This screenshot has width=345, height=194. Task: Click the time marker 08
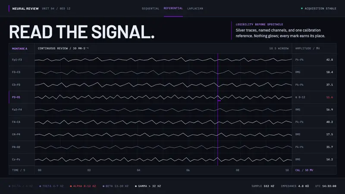pyautogui.click(x=238, y=170)
